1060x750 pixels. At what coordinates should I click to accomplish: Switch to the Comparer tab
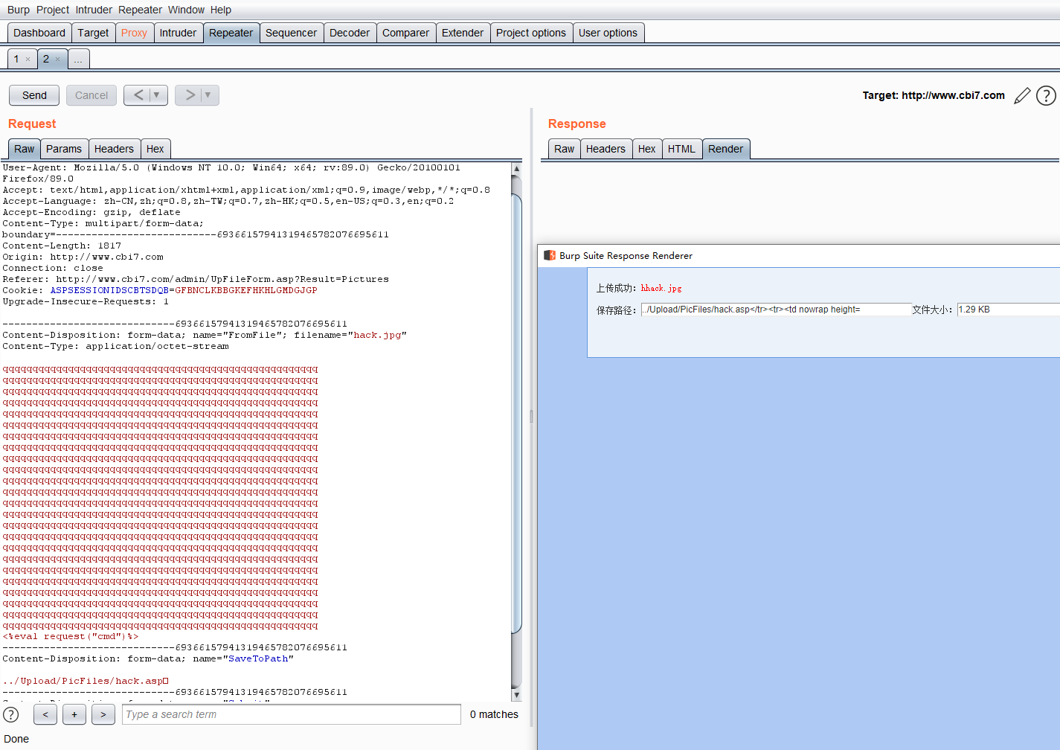406,33
